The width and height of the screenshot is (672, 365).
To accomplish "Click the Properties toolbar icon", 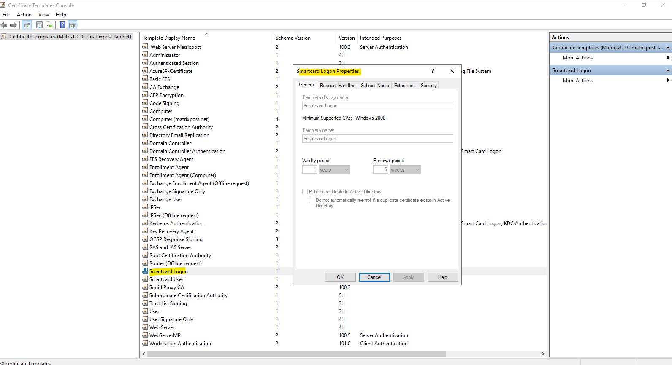I will 39,25.
